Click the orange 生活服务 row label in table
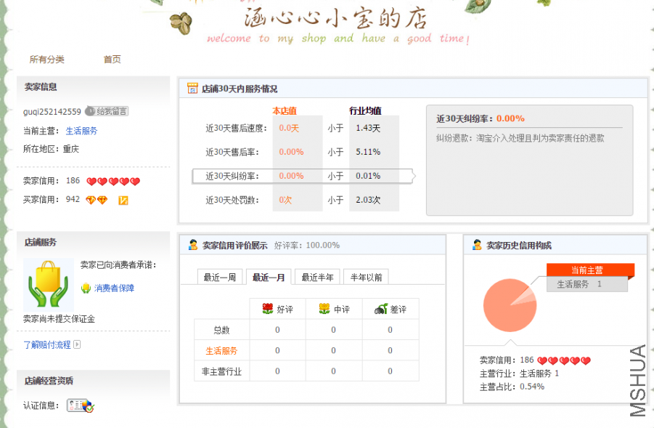The image size is (654, 428). [221, 350]
